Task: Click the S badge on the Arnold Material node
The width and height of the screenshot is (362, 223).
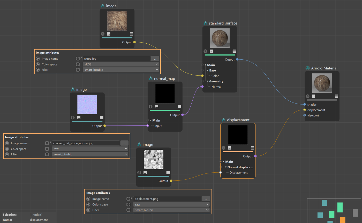Action: tap(307, 96)
